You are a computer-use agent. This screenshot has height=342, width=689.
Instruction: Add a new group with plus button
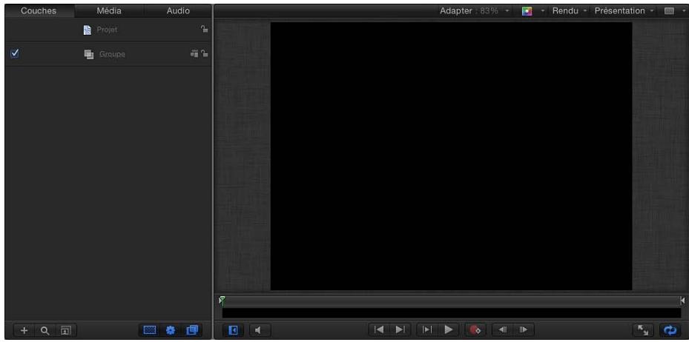(24, 330)
